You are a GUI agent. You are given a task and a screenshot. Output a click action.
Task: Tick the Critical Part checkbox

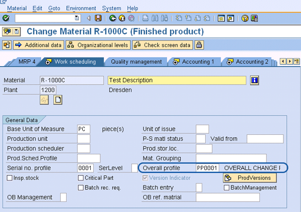point(81,178)
